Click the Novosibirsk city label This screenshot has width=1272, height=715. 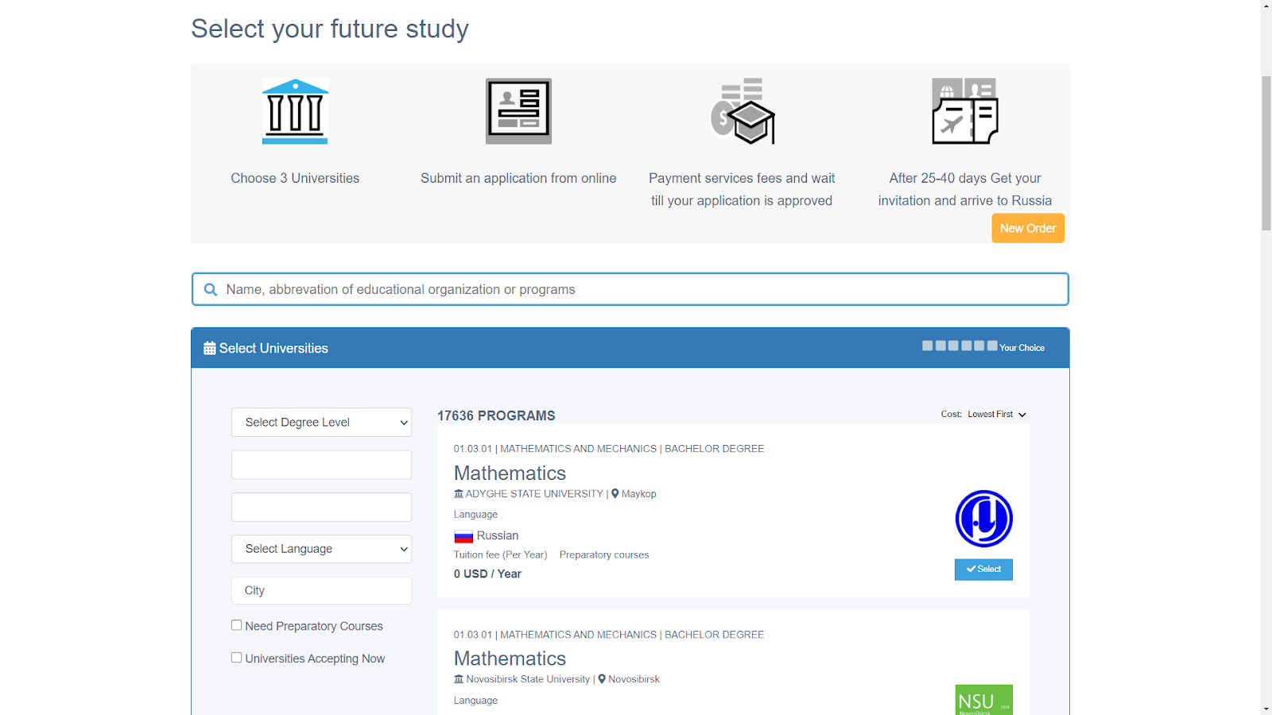(x=634, y=679)
